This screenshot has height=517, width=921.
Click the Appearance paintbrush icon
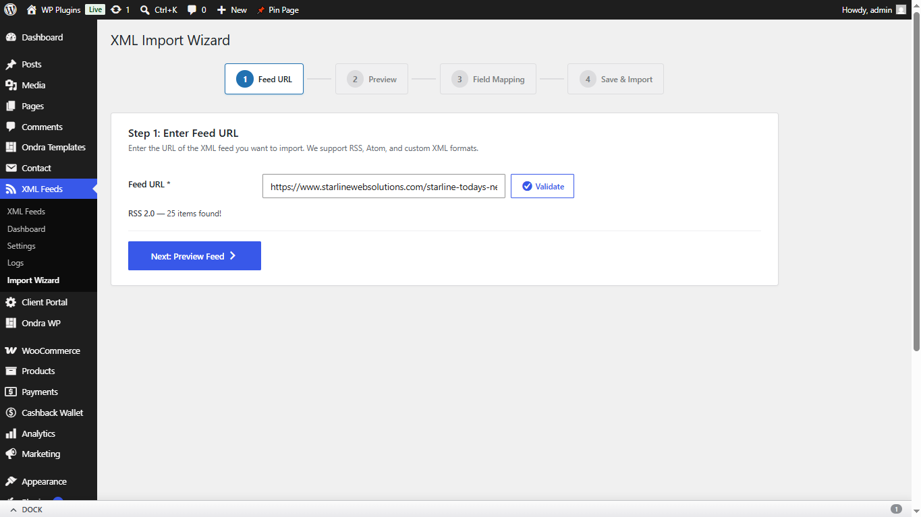(x=11, y=481)
